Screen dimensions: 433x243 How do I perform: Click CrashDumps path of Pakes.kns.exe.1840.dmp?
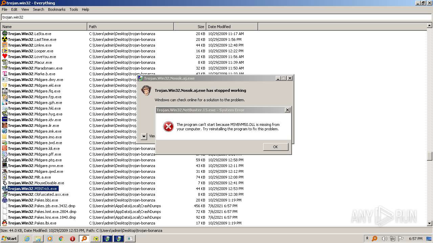125,217
